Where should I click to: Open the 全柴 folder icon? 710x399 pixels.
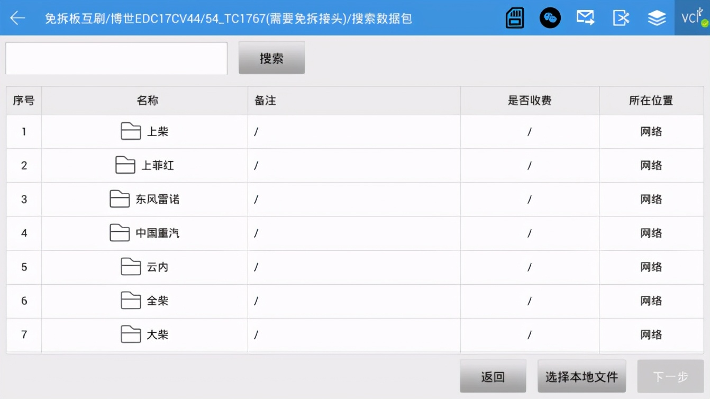coord(131,301)
